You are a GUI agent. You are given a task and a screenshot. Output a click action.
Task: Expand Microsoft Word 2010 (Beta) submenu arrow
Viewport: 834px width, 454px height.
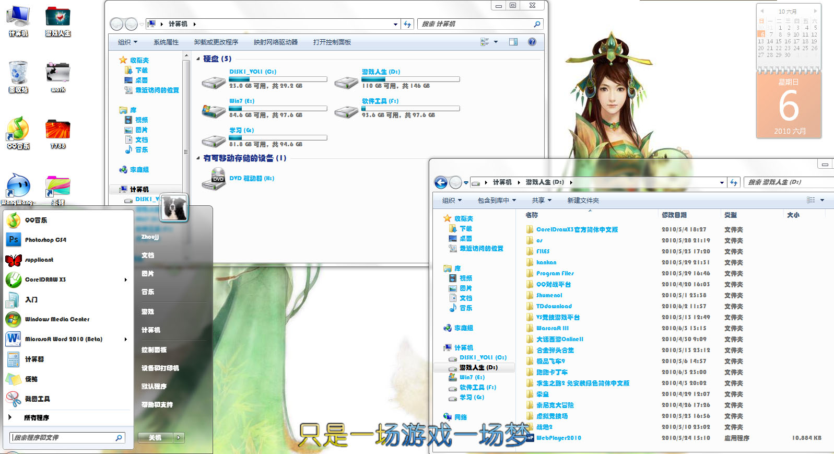pos(126,339)
